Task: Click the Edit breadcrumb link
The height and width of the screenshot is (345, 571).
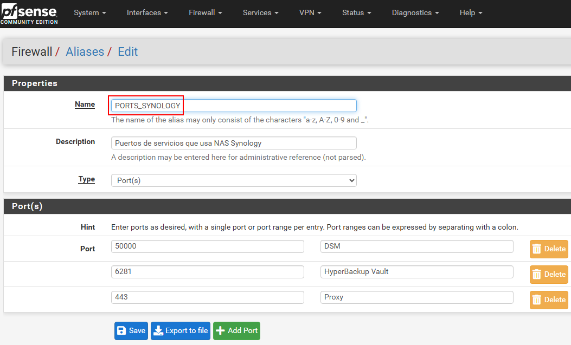Action: point(128,51)
